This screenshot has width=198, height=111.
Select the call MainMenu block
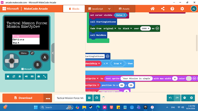98,35
